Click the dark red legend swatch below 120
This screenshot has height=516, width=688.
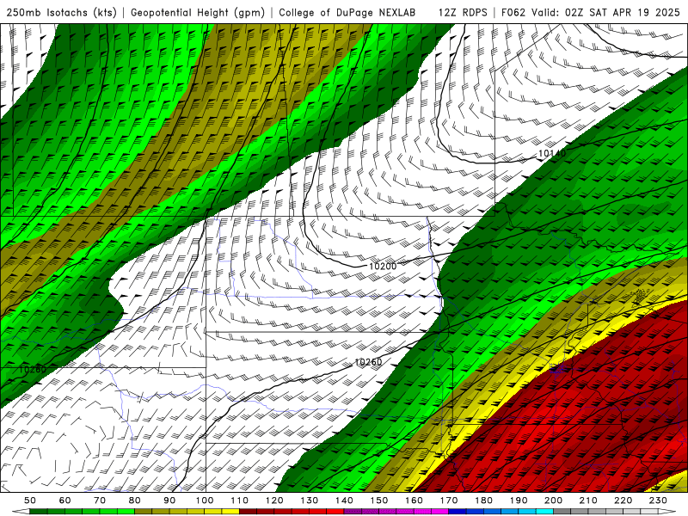point(283,512)
